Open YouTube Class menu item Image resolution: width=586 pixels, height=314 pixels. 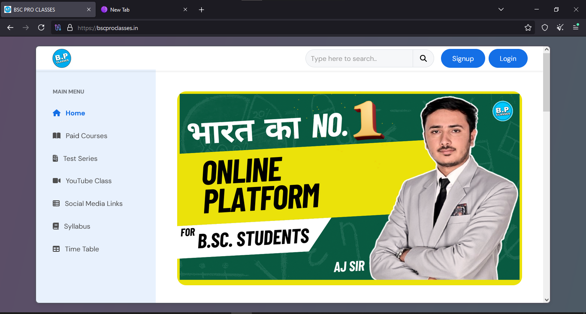82,181
